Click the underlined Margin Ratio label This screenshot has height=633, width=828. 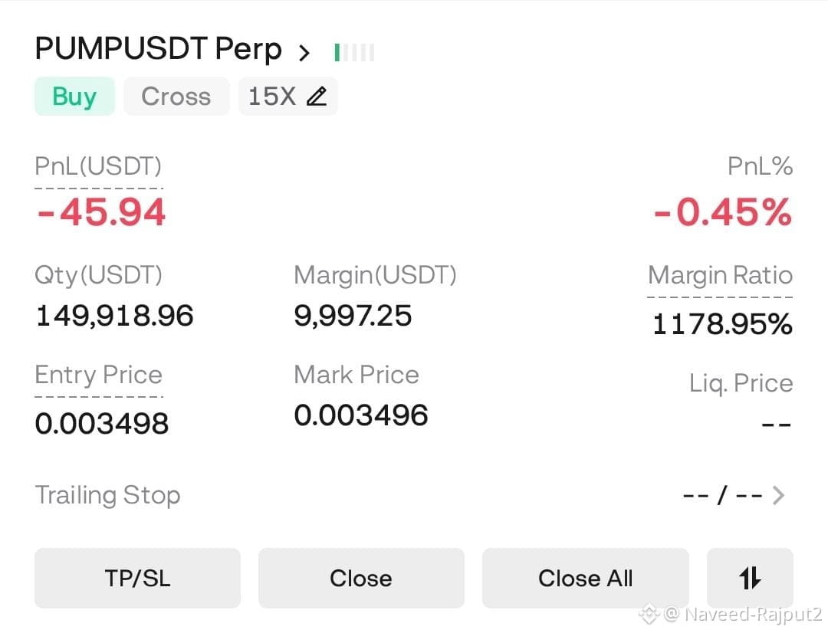click(x=720, y=276)
